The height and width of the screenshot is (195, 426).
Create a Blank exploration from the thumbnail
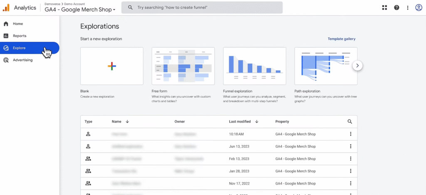[111, 66]
